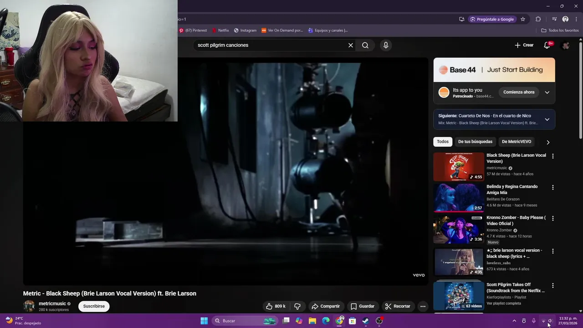Open Scott Pilgrim Takes Off playlist title
This screenshot has width=583, height=328.
point(516,287)
